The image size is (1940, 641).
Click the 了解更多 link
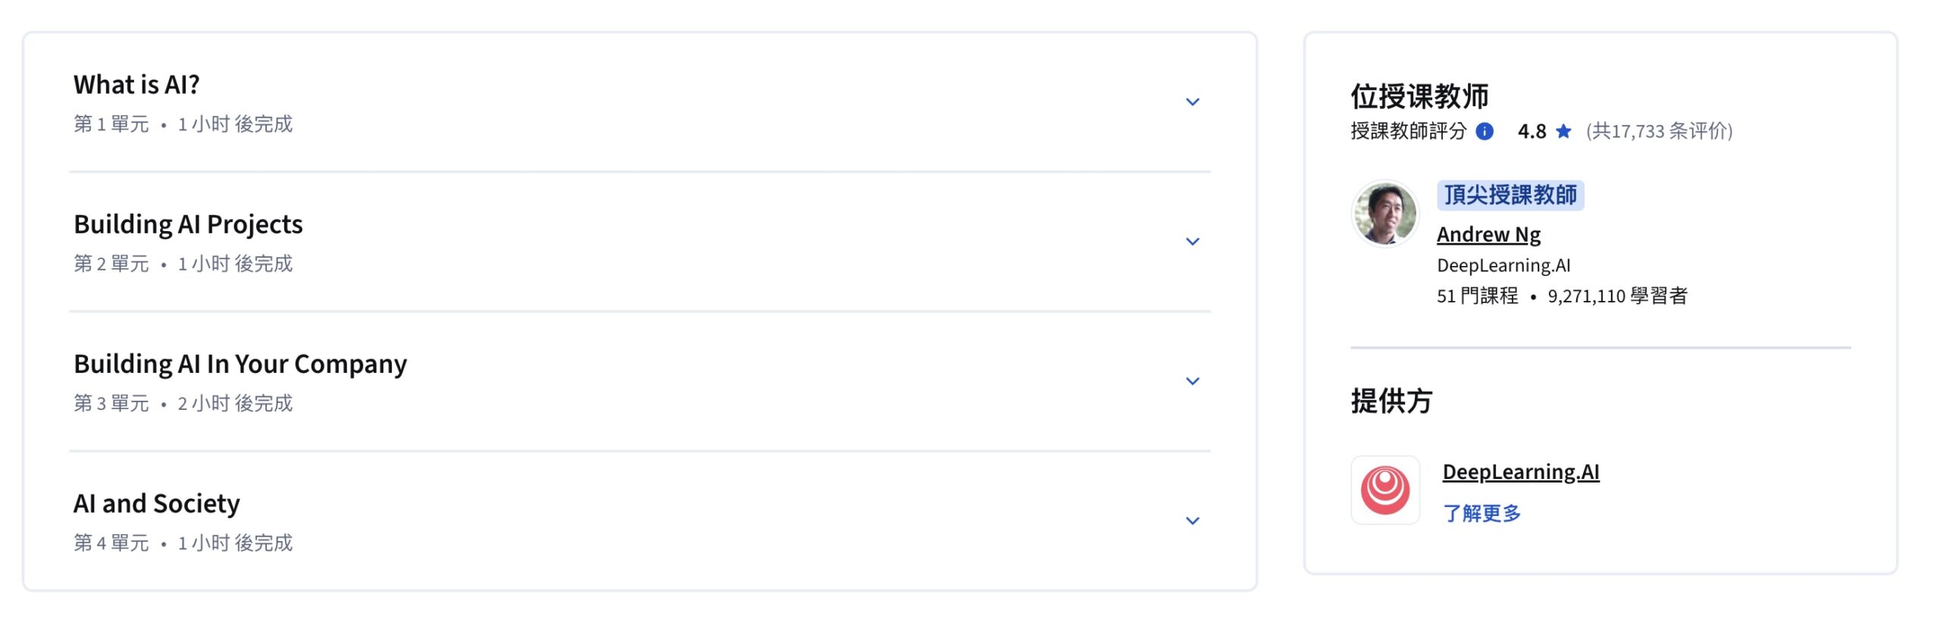pos(1482,514)
